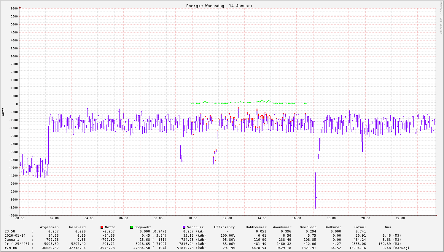Screen dimensions: 444x252
Task: Click the 12:00 time axis marker
Action: (x=227, y=218)
